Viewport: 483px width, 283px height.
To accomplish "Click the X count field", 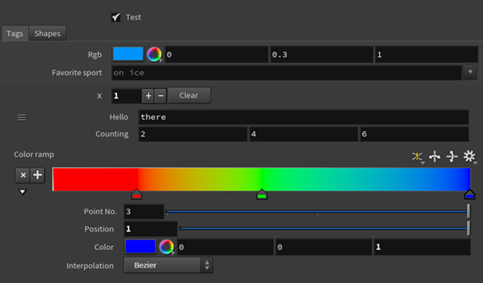I will 126,96.
